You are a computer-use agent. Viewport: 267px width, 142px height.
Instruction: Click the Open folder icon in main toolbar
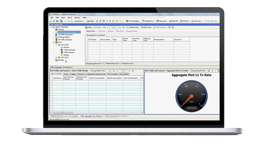pyautogui.click(x=54, y=21)
